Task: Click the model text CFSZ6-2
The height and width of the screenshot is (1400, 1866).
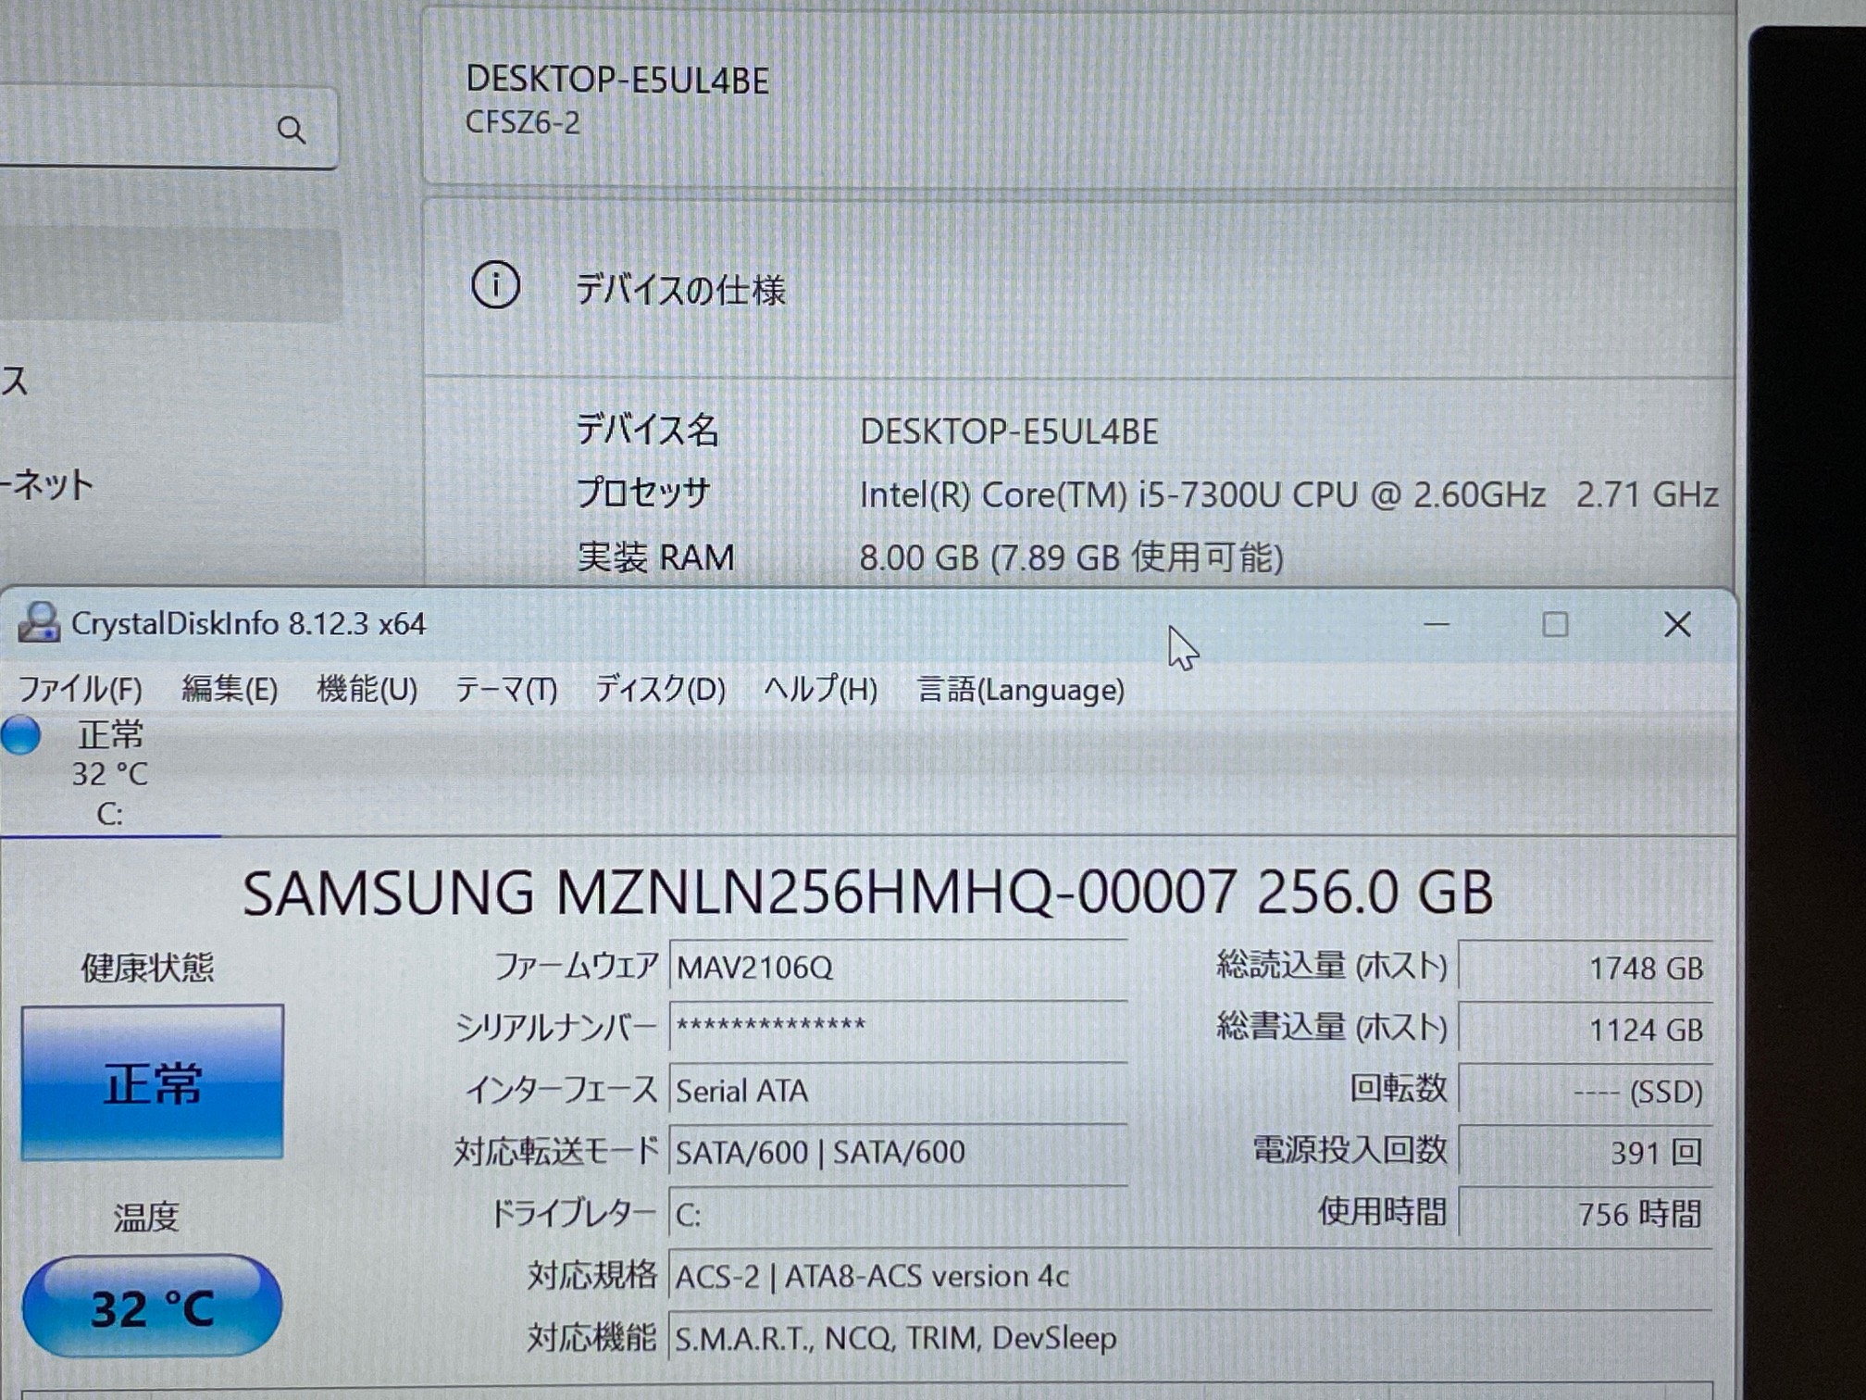Action: (523, 122)
